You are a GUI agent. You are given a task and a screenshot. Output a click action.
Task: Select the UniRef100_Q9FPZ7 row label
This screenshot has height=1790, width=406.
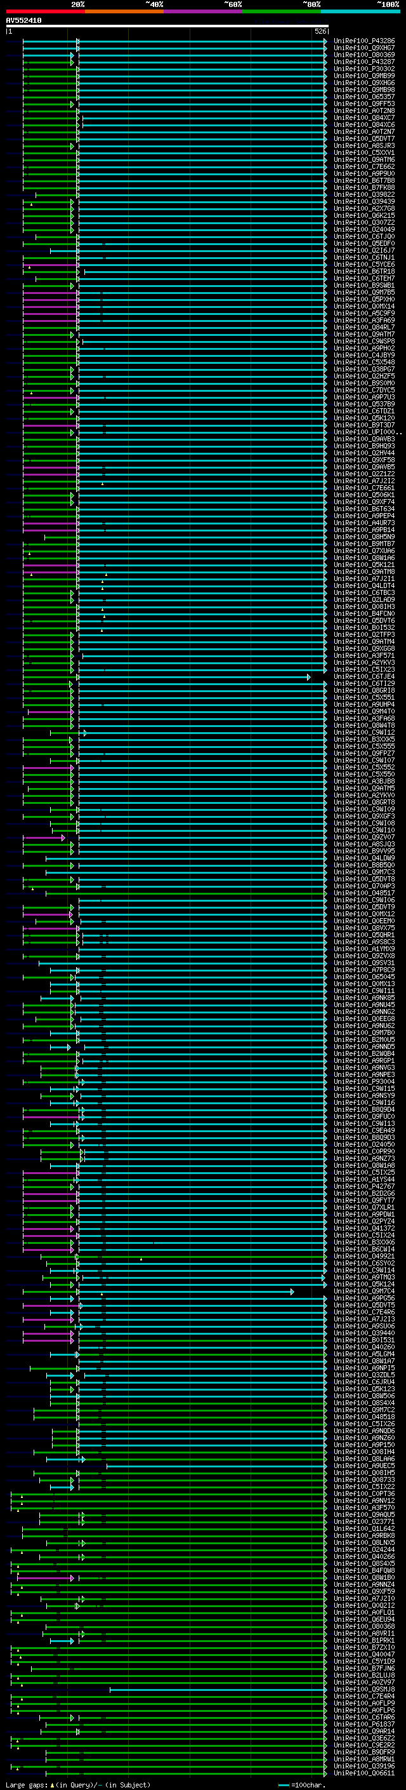click(364, 754)
